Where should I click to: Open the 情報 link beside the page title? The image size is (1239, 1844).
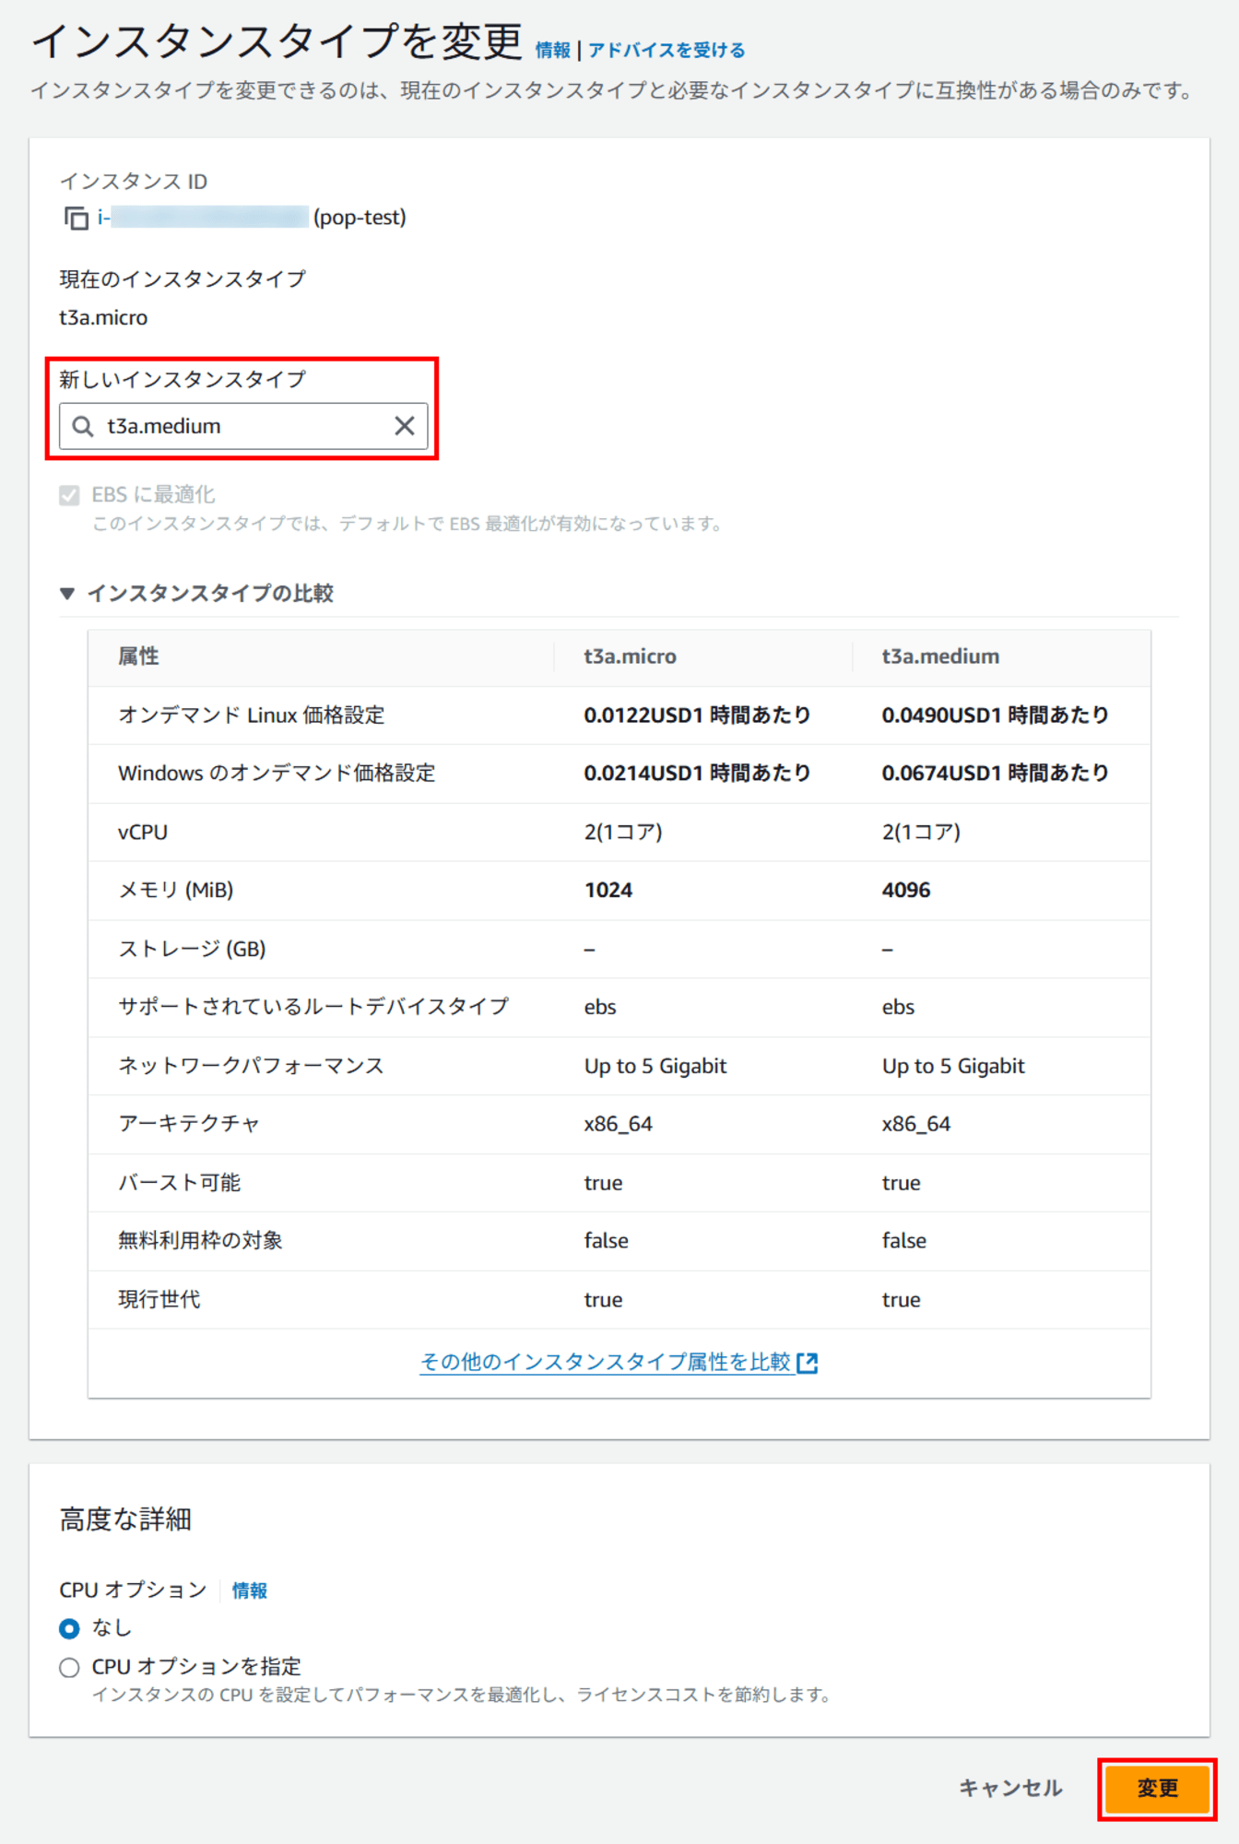(552, 50)
